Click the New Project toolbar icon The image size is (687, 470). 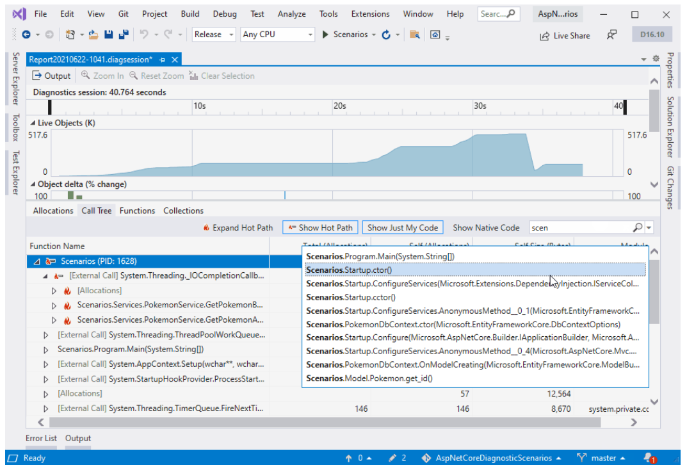(70, 35)
